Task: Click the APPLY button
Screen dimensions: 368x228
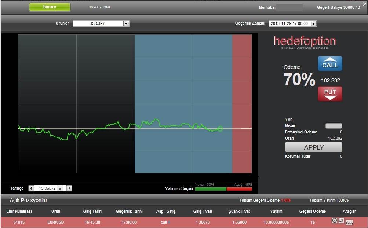Action: click(x=314, y=147)
